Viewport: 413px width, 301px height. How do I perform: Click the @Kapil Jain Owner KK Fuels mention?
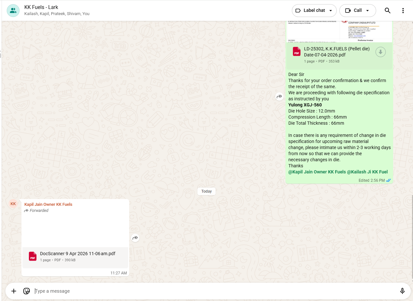point(317,172)
